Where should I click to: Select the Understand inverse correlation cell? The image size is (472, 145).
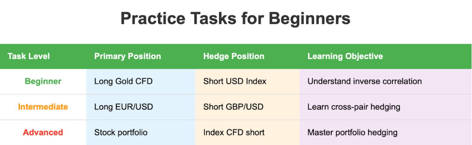364,81
